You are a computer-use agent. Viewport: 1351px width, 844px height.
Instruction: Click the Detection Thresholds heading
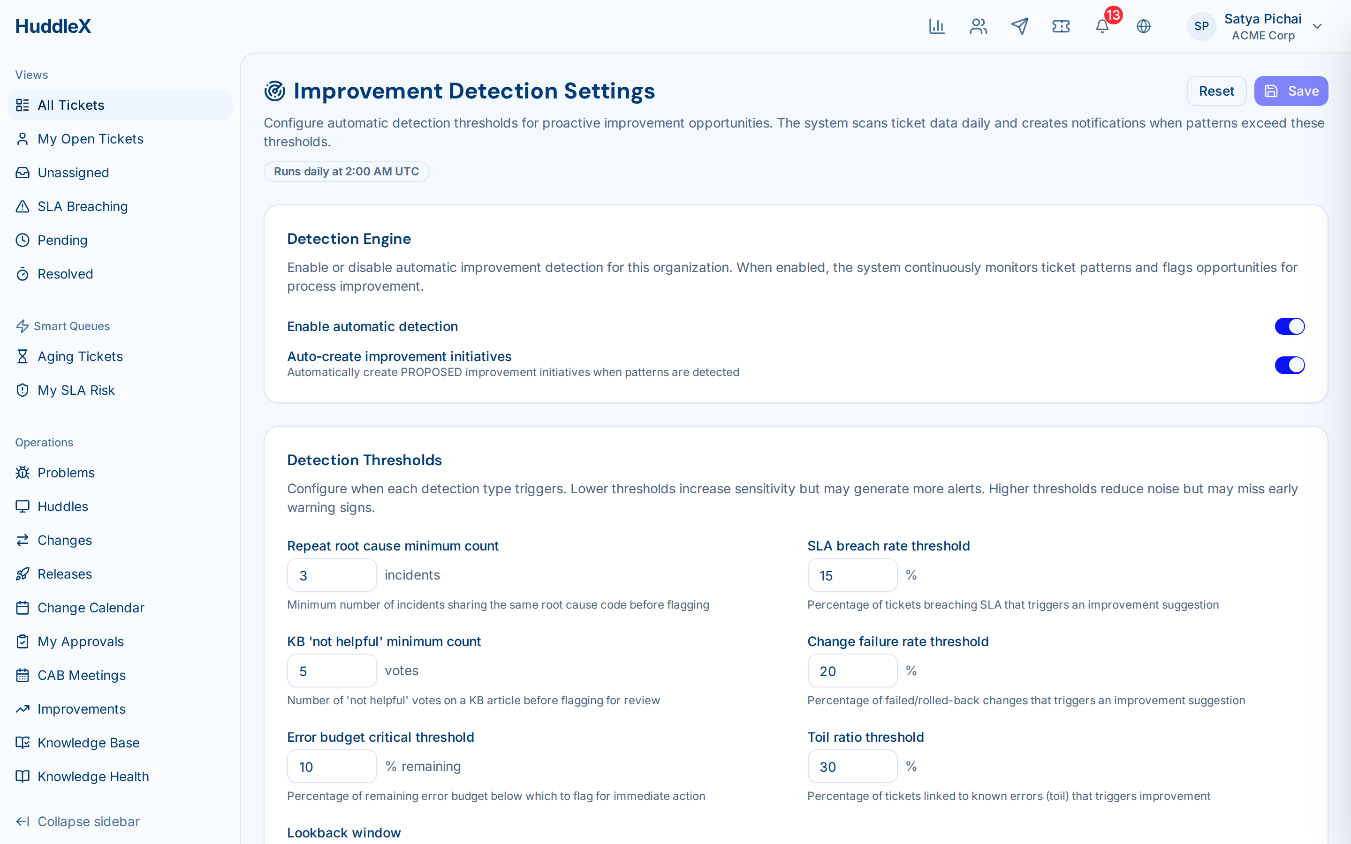pos(364,460)
